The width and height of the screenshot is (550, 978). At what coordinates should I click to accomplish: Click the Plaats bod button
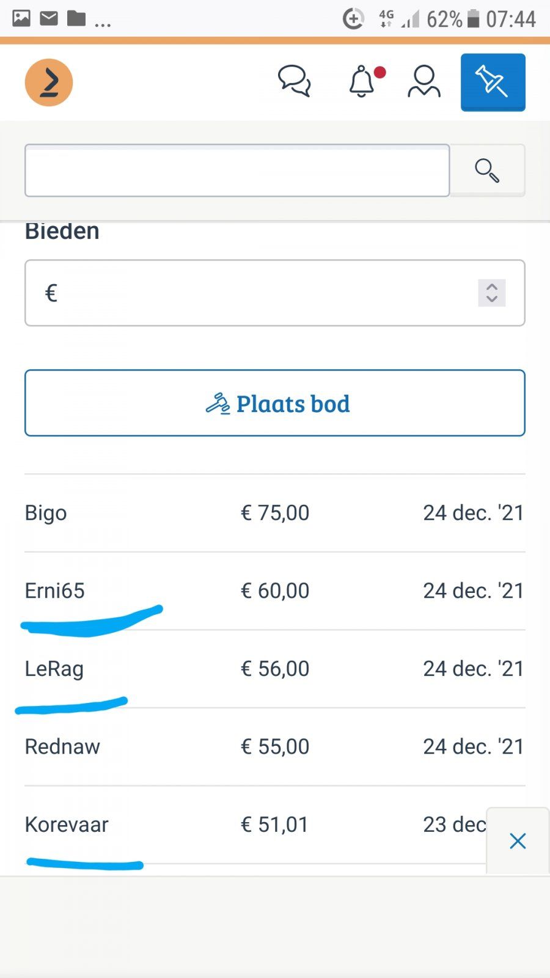275,403
